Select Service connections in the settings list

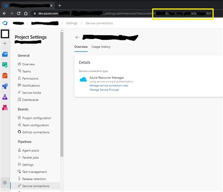coord(35,186)
